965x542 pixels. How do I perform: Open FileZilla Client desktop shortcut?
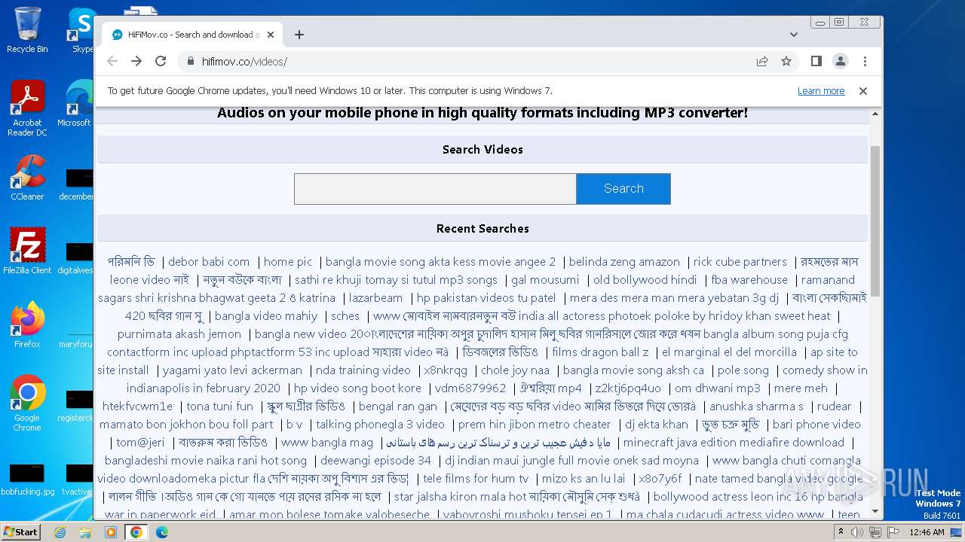pyautogui.click(x=27, y=251)
